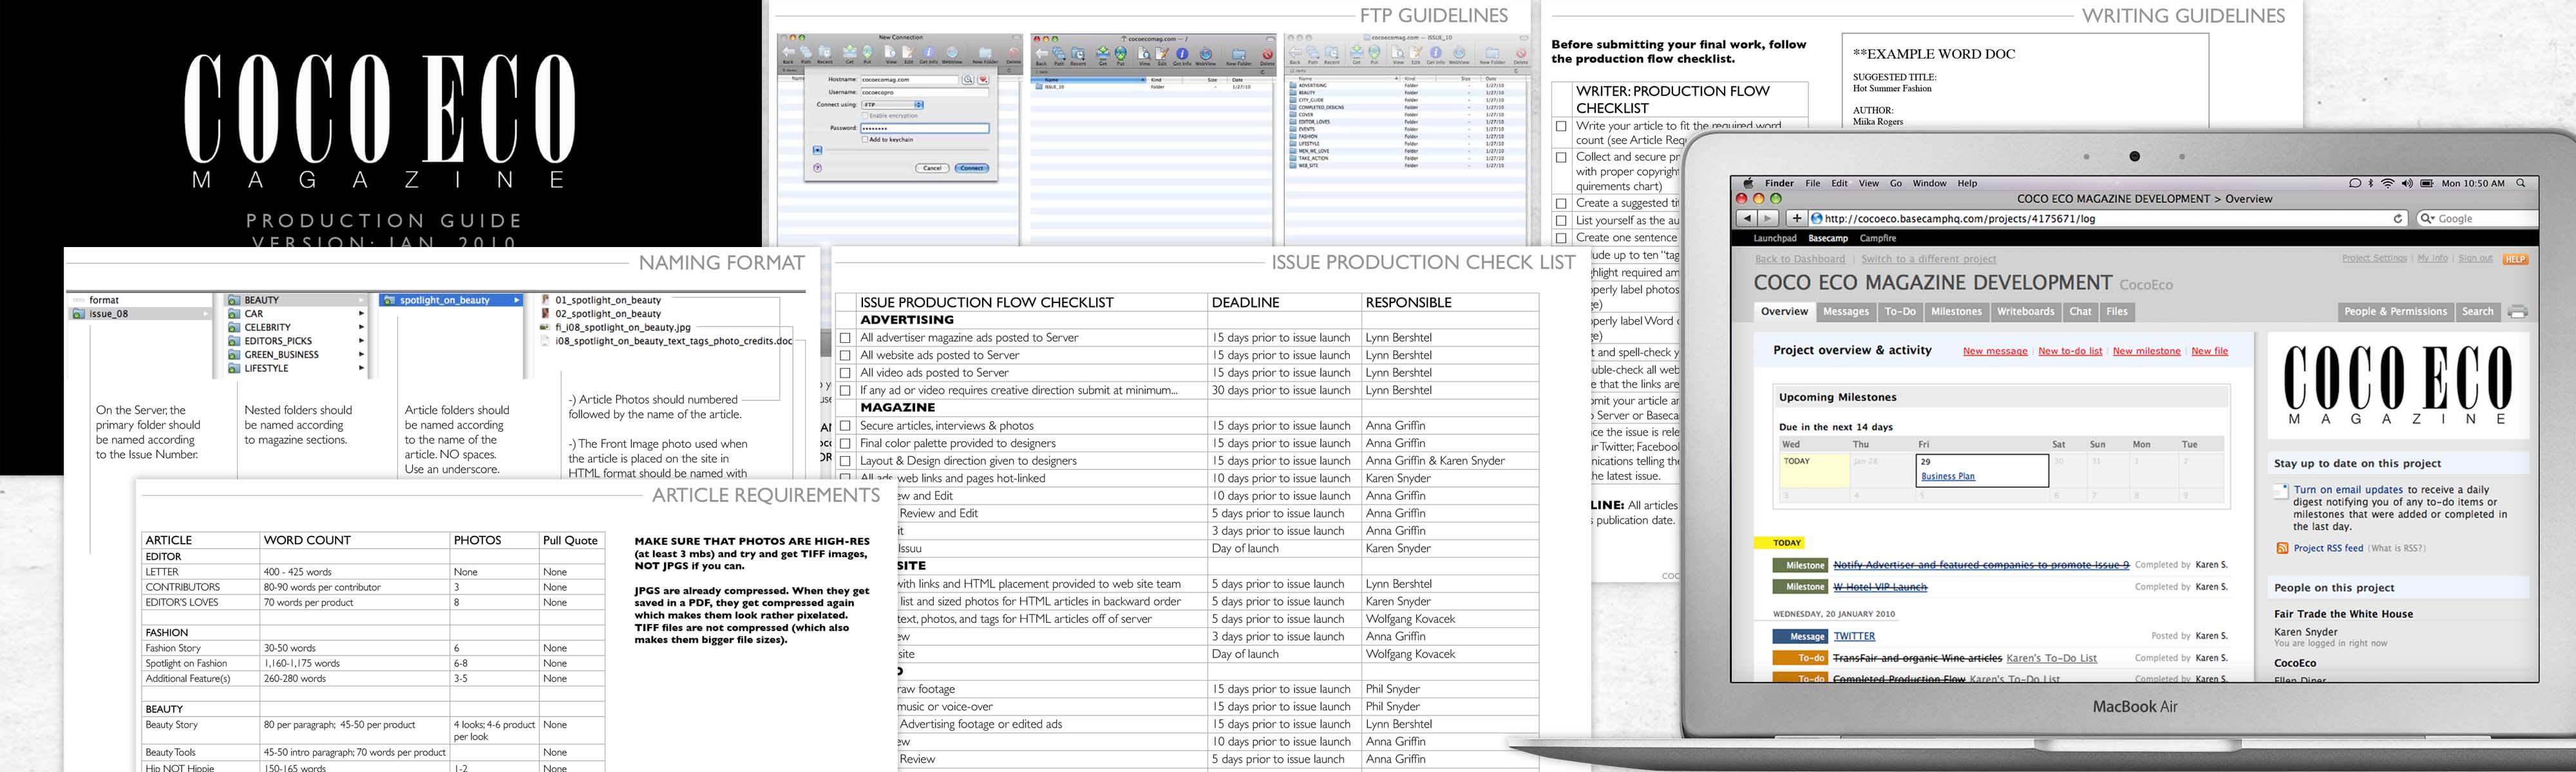Click the printer icon next to Search
Viewport: 2576px width, 772px height.
click(x=2518, y=313)
